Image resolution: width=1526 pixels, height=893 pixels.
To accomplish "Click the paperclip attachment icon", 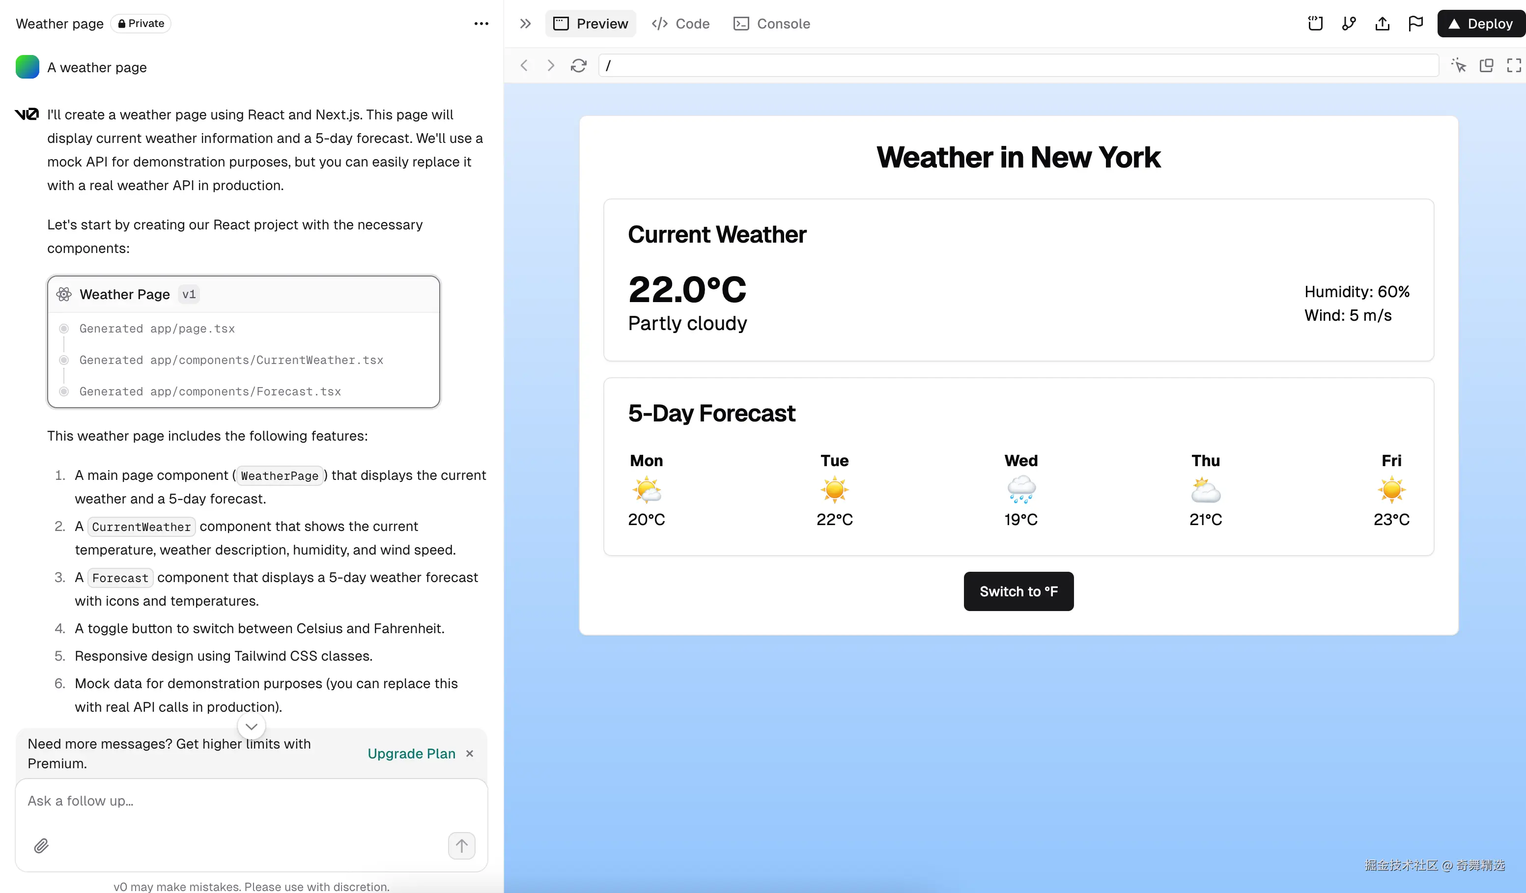I will coord(41,845).
